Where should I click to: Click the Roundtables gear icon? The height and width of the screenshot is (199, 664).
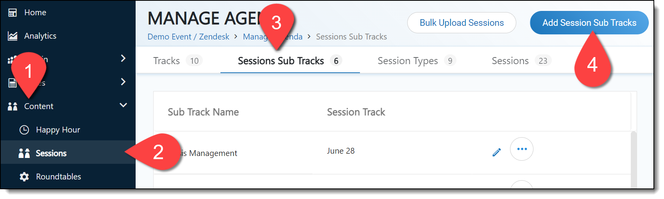24,177
